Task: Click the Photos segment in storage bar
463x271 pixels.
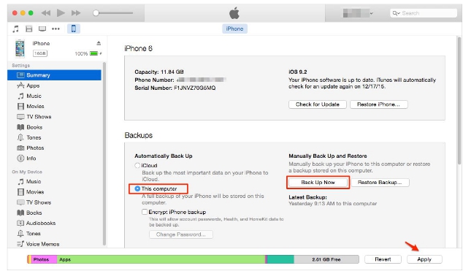Action: click(x=44, y=259)
